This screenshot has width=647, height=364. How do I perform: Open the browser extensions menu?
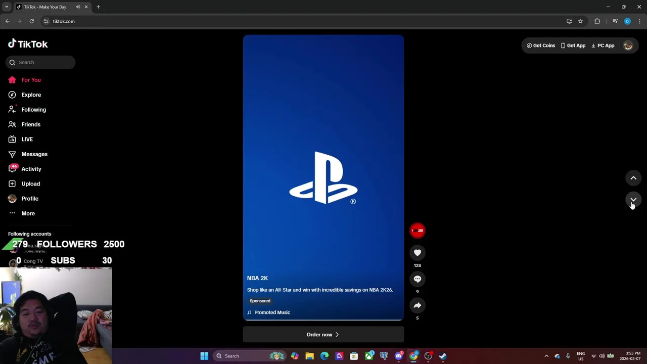(597, 21)
